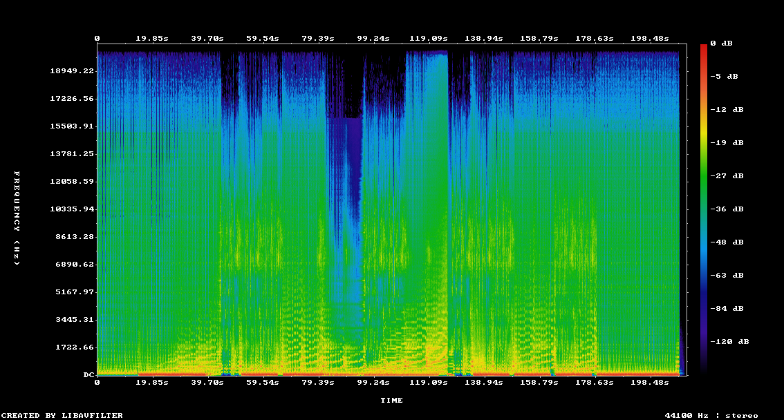Select the -48 dB legend label
784x420 pixels.
729,242
